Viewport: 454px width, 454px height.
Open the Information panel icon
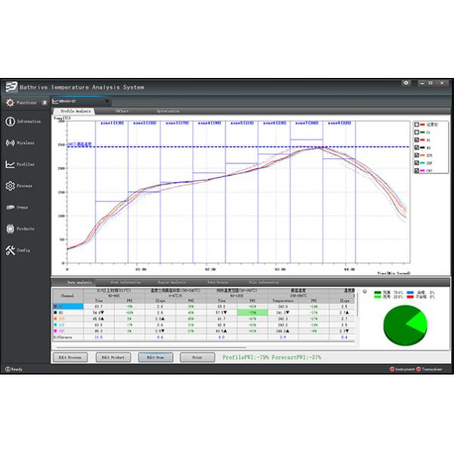pyautogui.click(x=10, y=121)
